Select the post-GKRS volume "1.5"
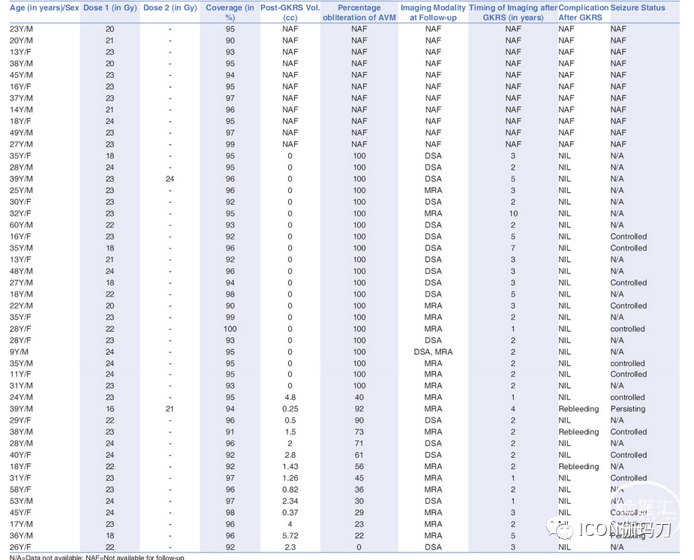This screenshot has height=560, width=694. coord(290,432)
